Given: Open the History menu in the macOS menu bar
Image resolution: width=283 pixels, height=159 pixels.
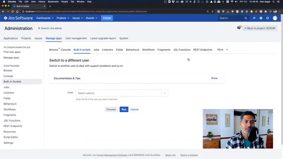Looking at the screenshot, I should [x=42, y=2].
